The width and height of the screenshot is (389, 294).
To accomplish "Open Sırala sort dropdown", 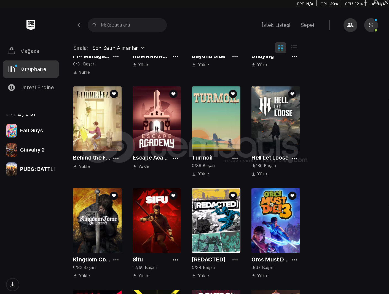I will coord(119,48).
